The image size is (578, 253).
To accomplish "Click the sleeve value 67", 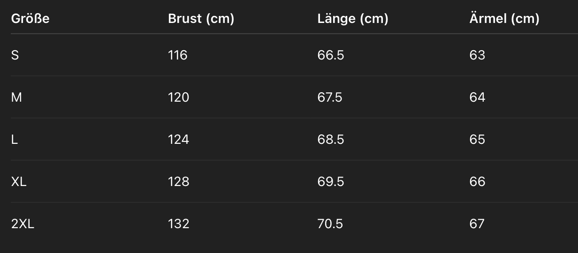I will [x=477, y=224].
